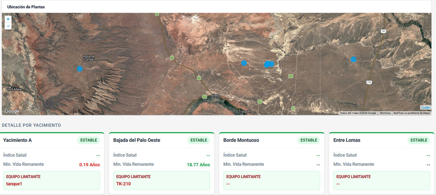Select limiting equipment tanque1

click(x=14, y=184)
